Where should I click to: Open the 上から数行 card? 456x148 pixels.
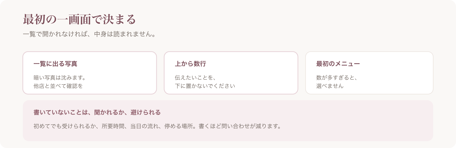(231, 73)
